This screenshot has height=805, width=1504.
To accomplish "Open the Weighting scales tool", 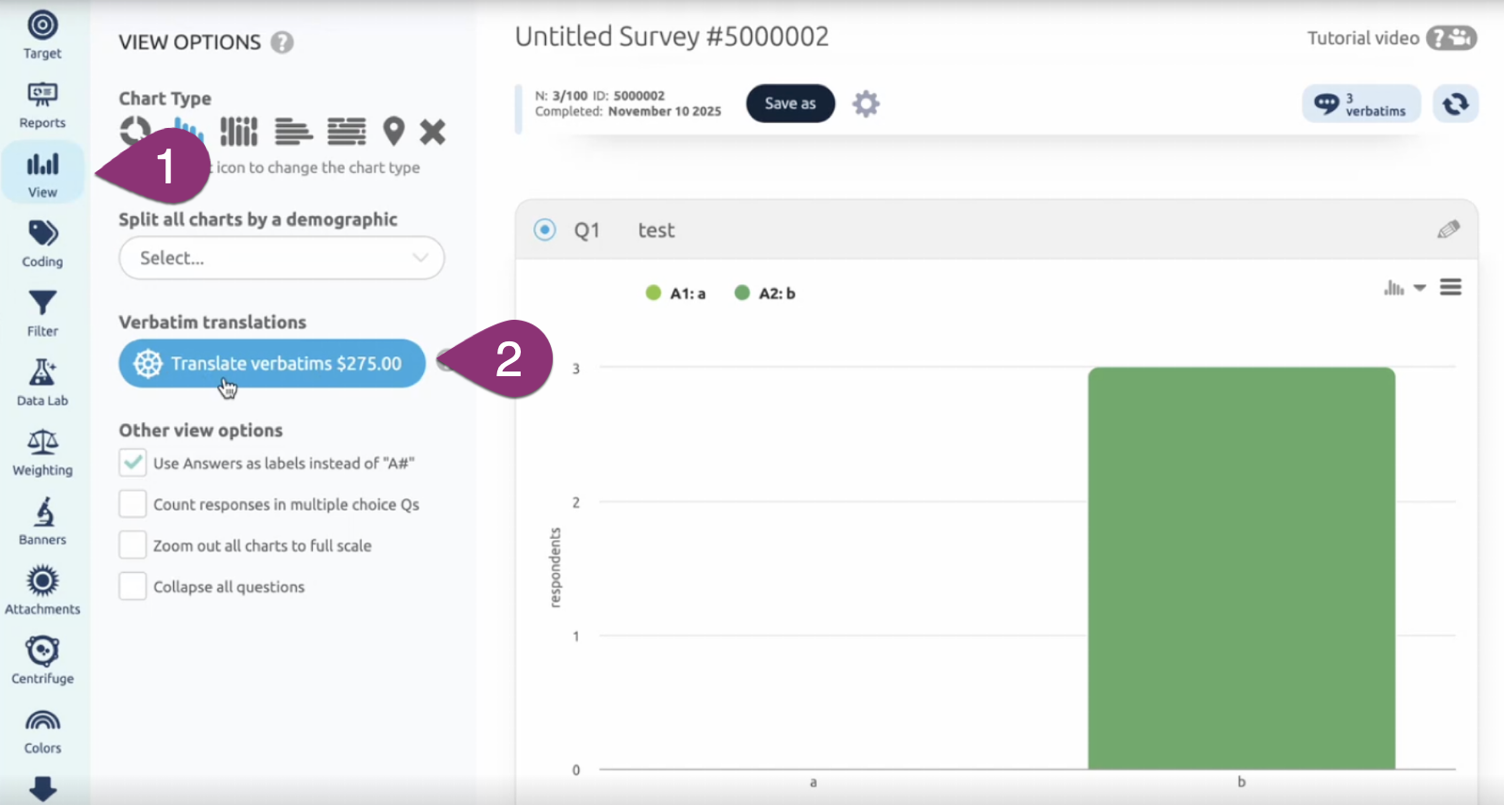I will tap(42, 452).
